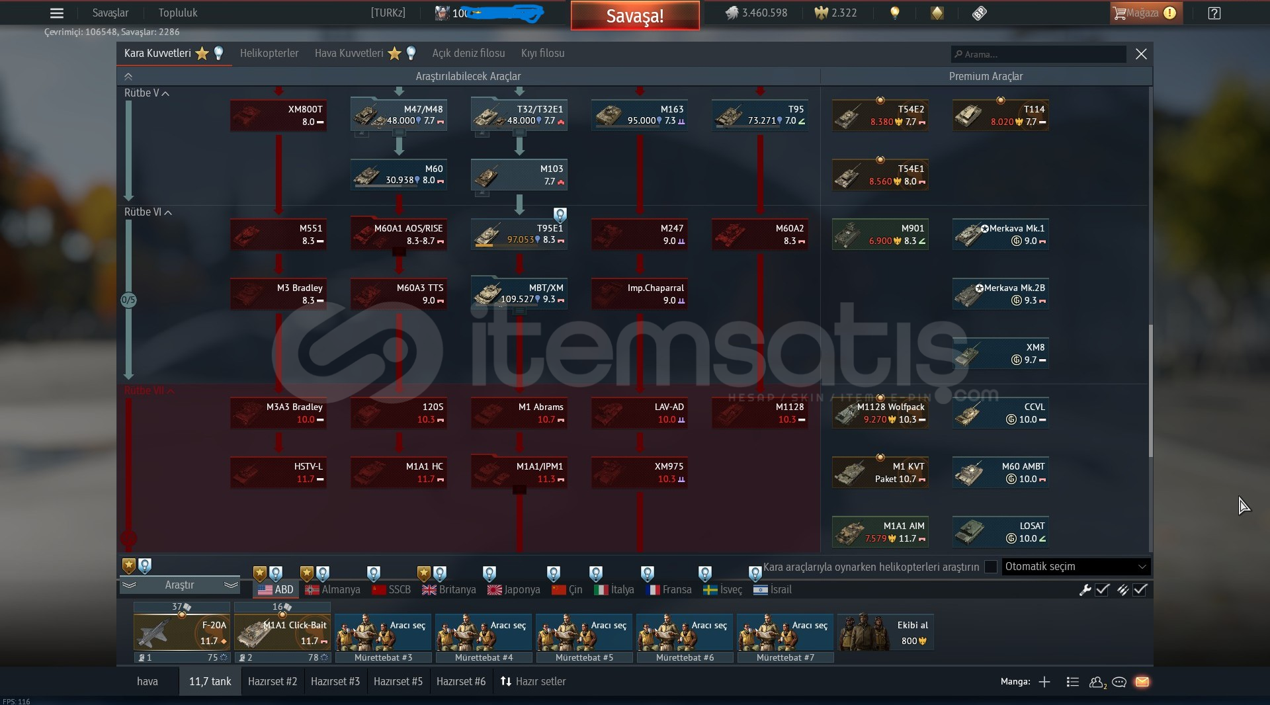This screenshot has height=705, width=1270.
Task: Click the Silver Lions balance icon
Action: (732, 13)
